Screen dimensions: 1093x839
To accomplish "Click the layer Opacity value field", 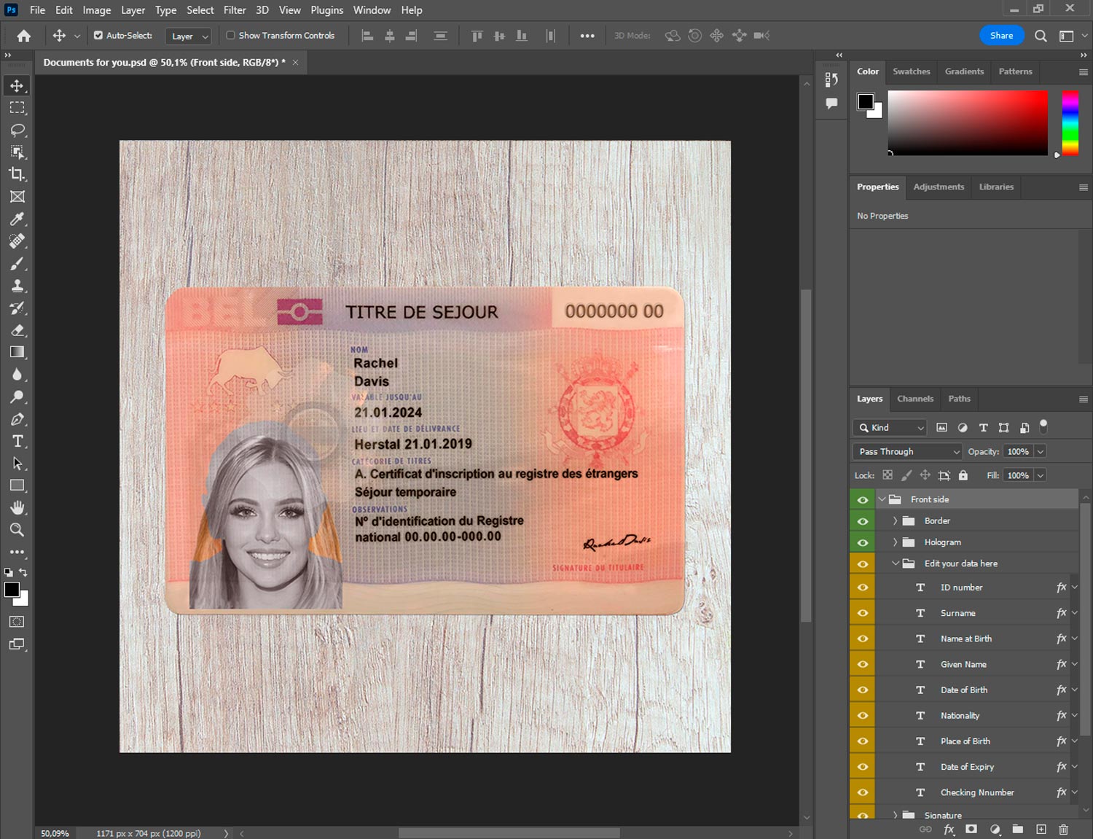I will 1017,452.
